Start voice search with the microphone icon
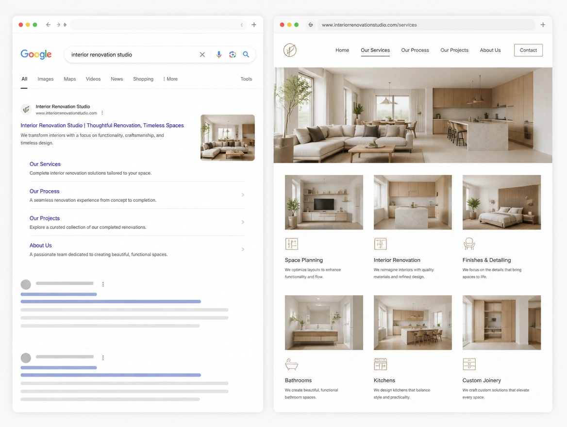Image resolution: width=567 pixels, height=427 pixels. pyautogui.click(x=219, y=55)
